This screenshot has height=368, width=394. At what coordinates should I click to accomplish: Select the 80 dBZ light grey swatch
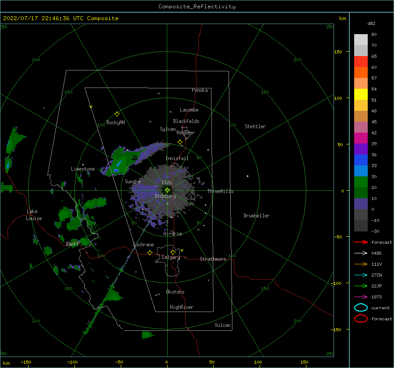361,40
